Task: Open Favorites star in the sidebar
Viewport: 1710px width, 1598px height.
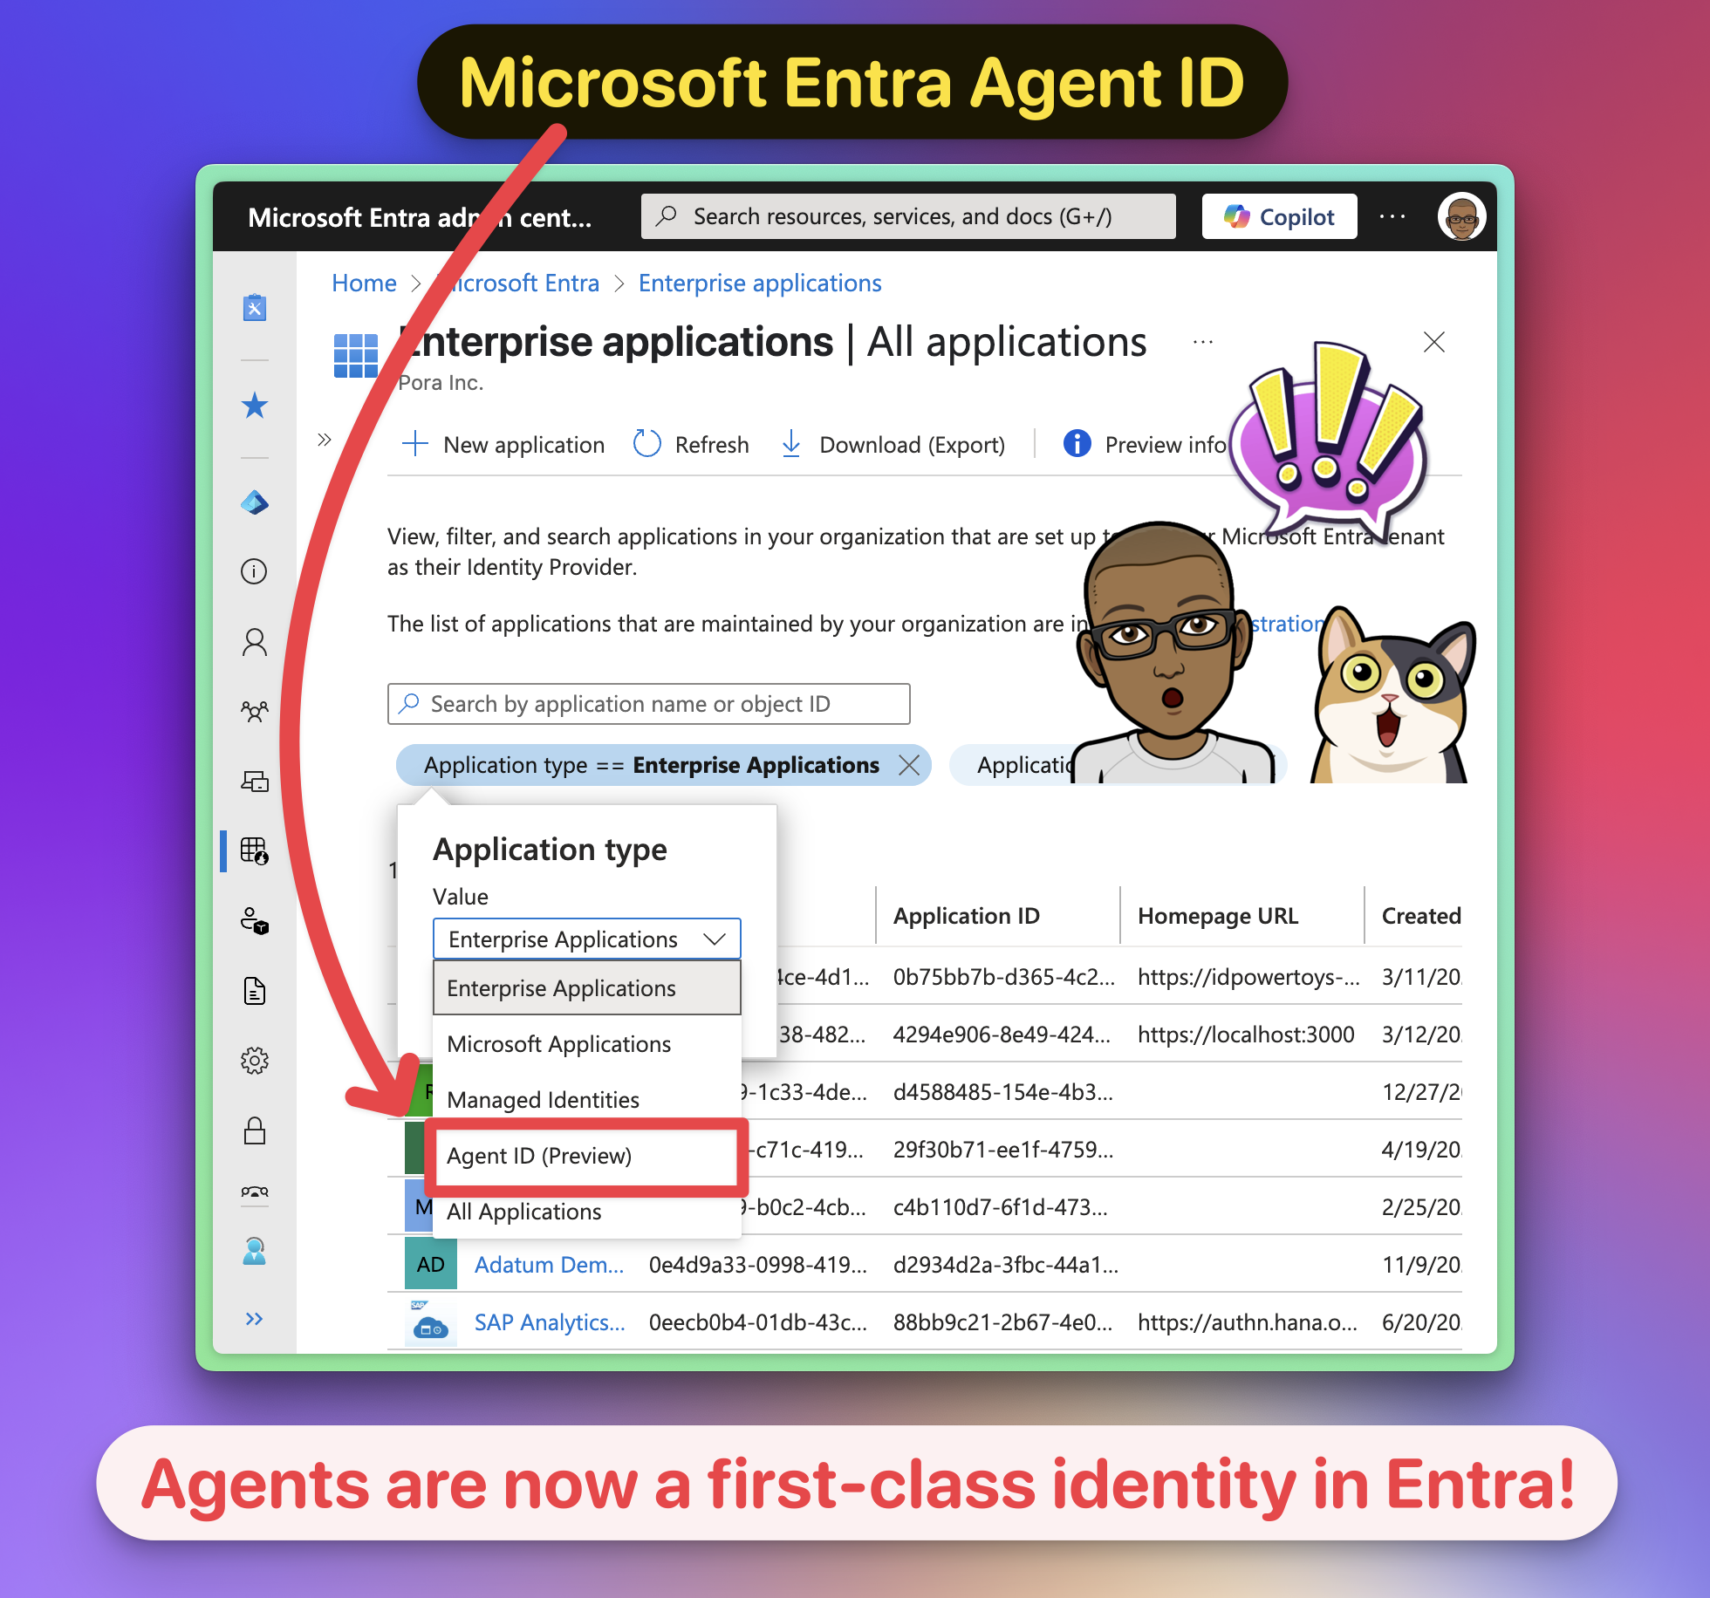Action: (255, 406)
